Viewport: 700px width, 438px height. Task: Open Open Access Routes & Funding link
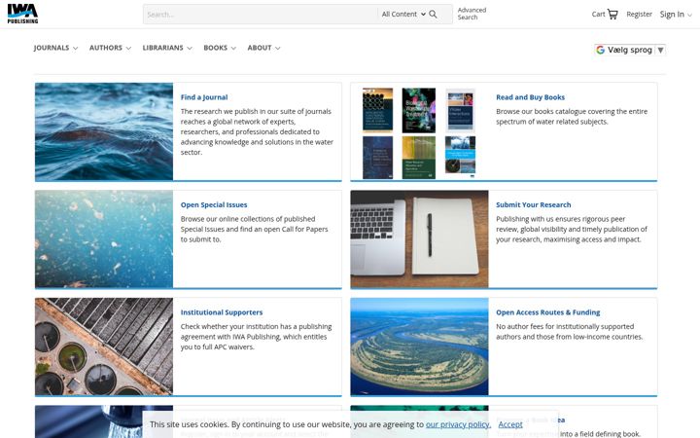[547, 312]
